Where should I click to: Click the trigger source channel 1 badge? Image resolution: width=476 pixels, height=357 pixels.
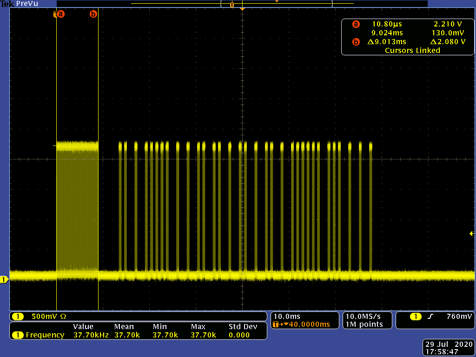[416, 317]
